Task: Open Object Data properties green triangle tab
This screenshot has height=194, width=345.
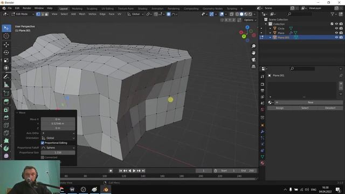Action: [x=263, y=157]
